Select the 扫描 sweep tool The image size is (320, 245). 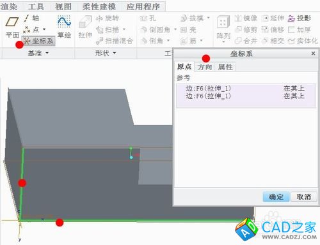(x=108, y=29)
